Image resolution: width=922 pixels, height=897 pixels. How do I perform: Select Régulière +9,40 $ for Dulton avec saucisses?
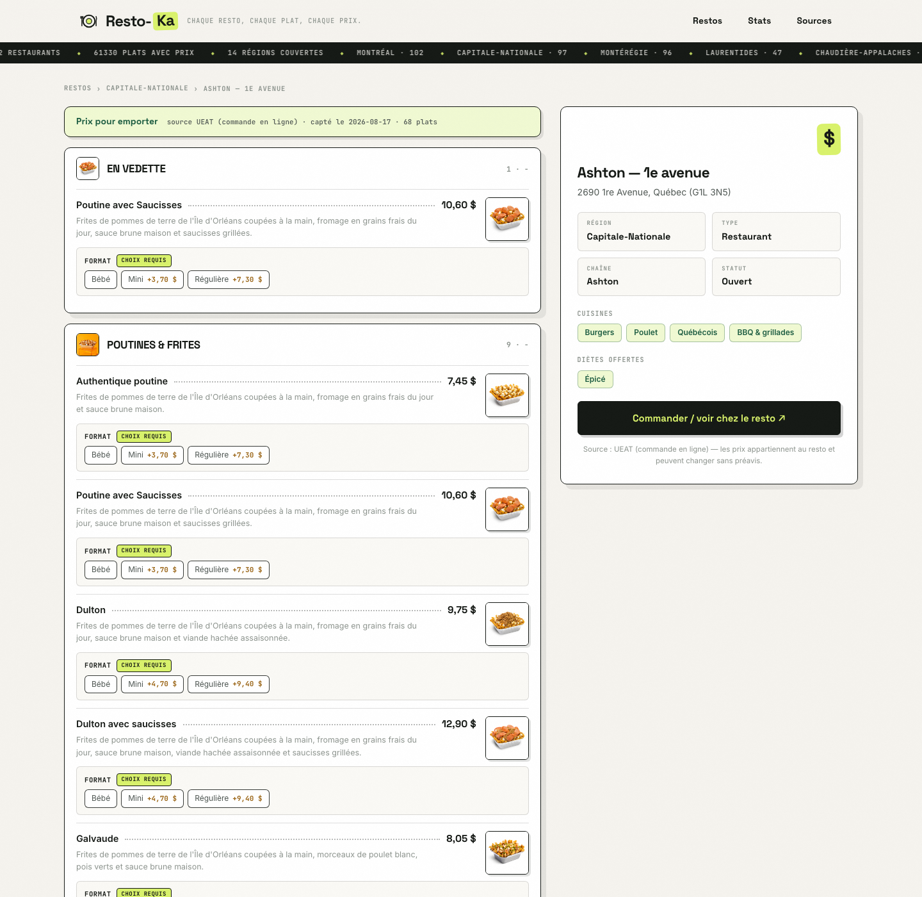click(x=229, y=798)
